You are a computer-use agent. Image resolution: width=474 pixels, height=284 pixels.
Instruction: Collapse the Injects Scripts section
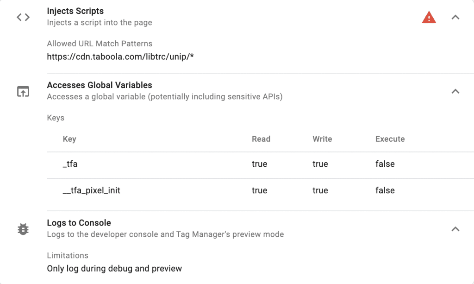tap(455, 17)
